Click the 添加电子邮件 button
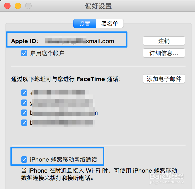Screen dimensions: 195x189 coord(164,79)
